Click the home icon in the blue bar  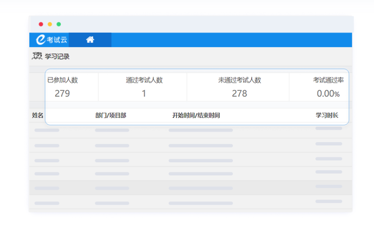(90, 40)
